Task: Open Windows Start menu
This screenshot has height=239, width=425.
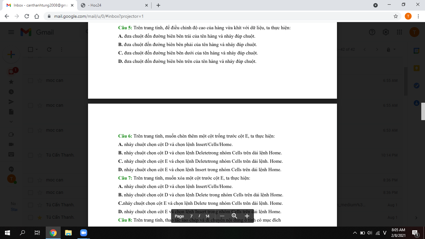Action: click(x=7, y=233)
